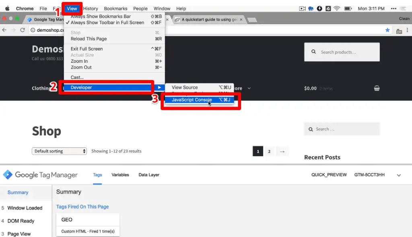Go to page 2 of shop results
The width and height of the screenshot is (412, 237).
[269, 151]
